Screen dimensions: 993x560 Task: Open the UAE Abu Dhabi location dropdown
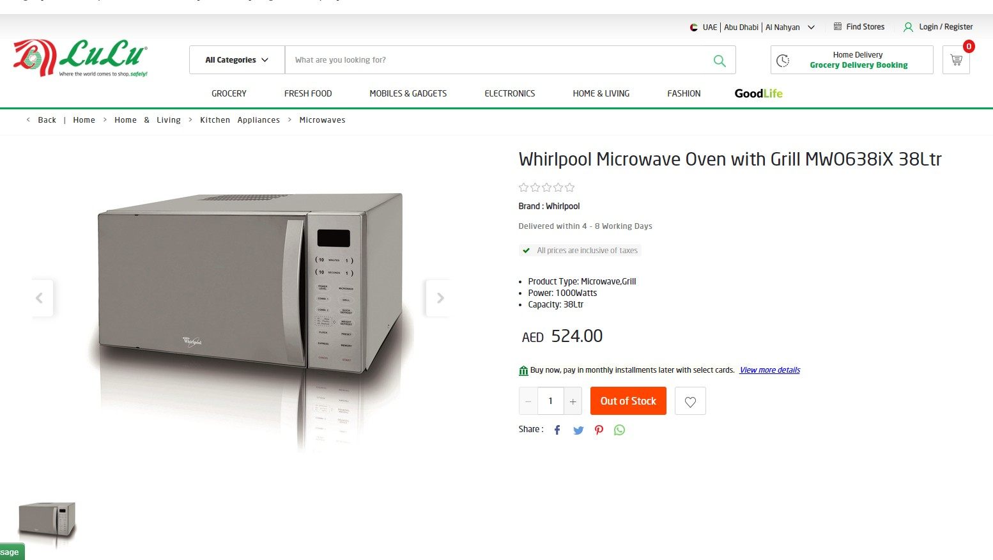pyautogui.click(x=752, y=27)
